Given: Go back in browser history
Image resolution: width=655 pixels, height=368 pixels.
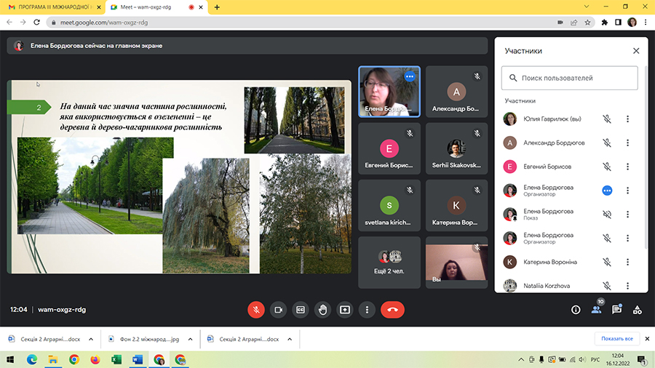Looking at the screenshot, I should coord(9,22).
